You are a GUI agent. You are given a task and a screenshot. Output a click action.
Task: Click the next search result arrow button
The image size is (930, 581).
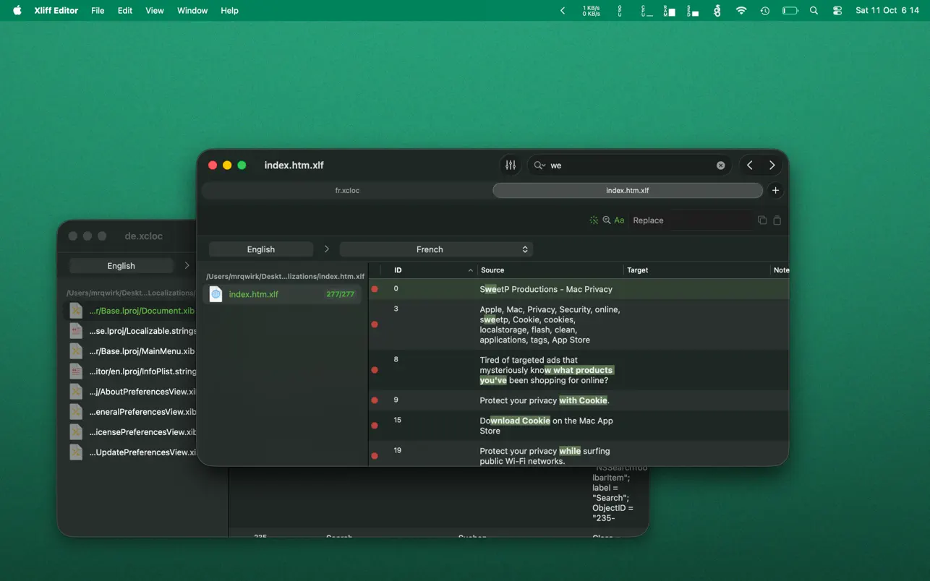click(x=772, y=165)
